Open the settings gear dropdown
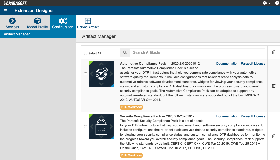 [266, 3]
